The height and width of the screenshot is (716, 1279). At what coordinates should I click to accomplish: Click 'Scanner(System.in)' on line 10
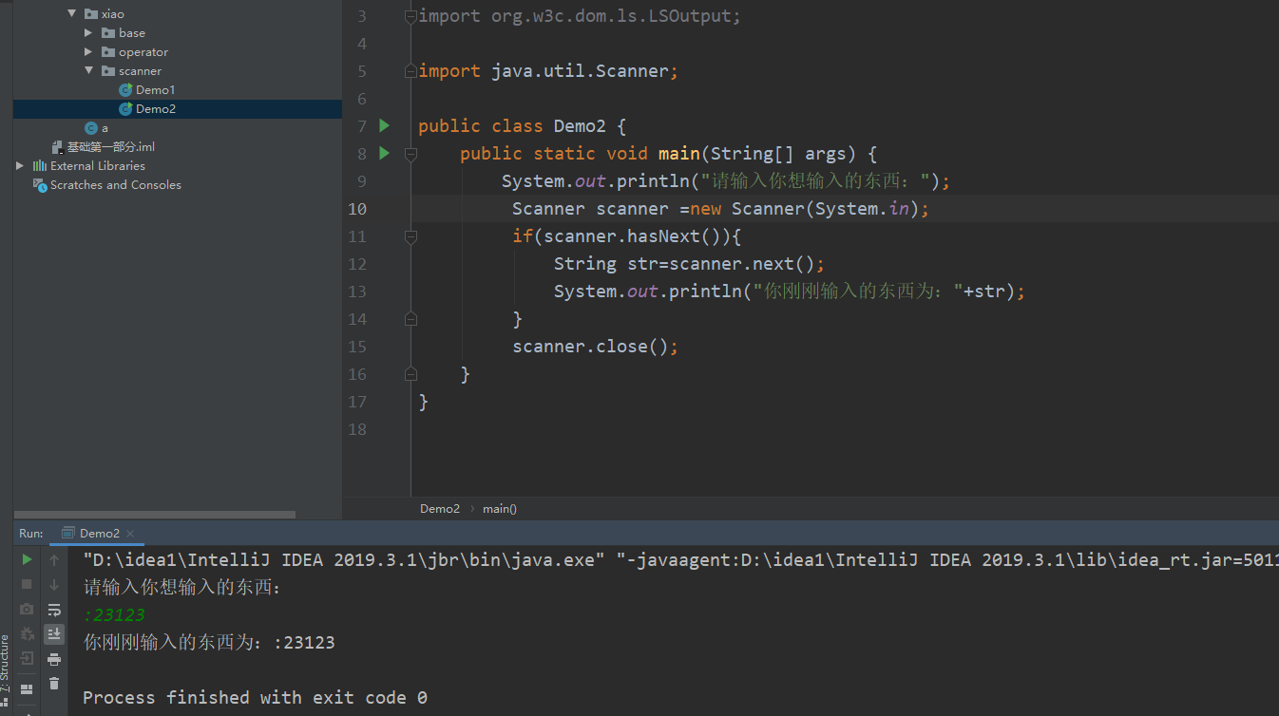pos(825,209)
